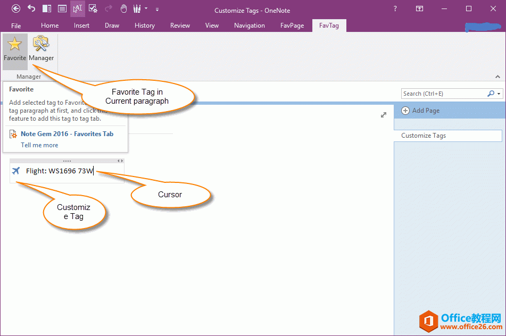Click the Pens icon in Quick Access Toolbar
The image size is (506, 336).
(136, 9)
